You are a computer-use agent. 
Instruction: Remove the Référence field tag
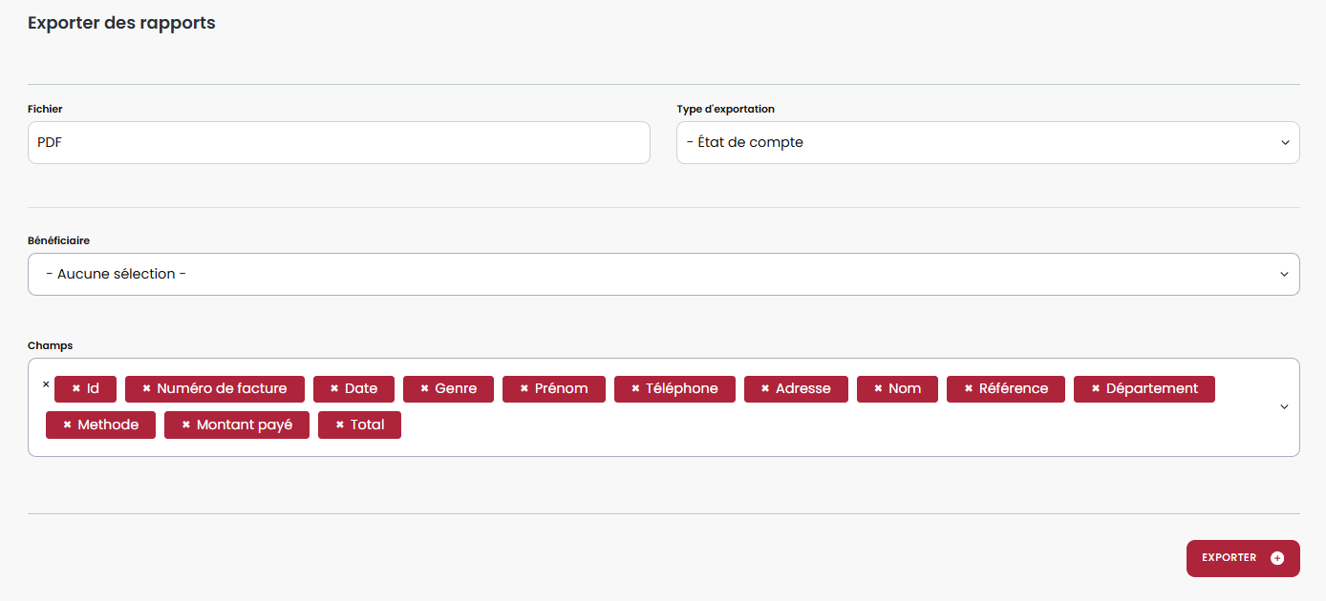coord(969,389)
